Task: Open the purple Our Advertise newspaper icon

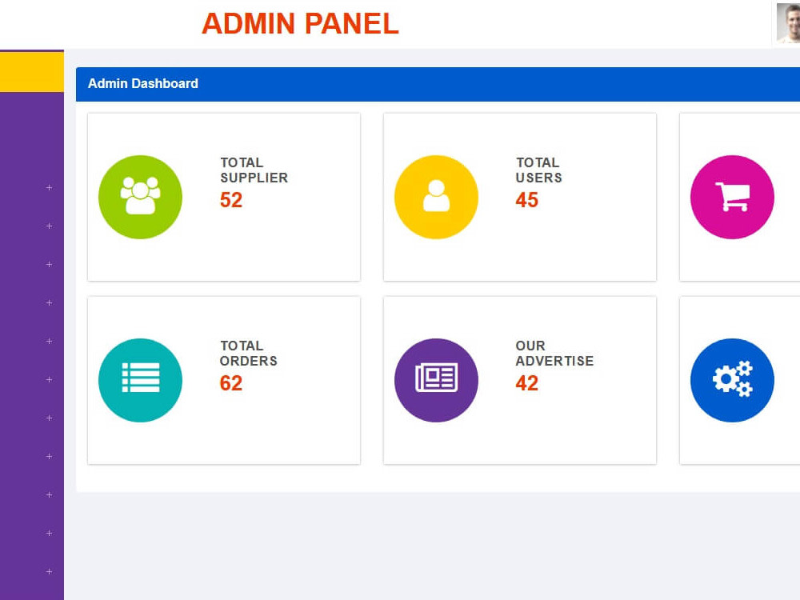Action: tap(436, 380)
